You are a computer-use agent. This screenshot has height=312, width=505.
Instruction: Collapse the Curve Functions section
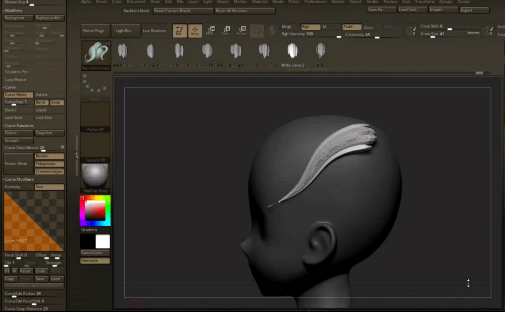(x=19, y=126)
